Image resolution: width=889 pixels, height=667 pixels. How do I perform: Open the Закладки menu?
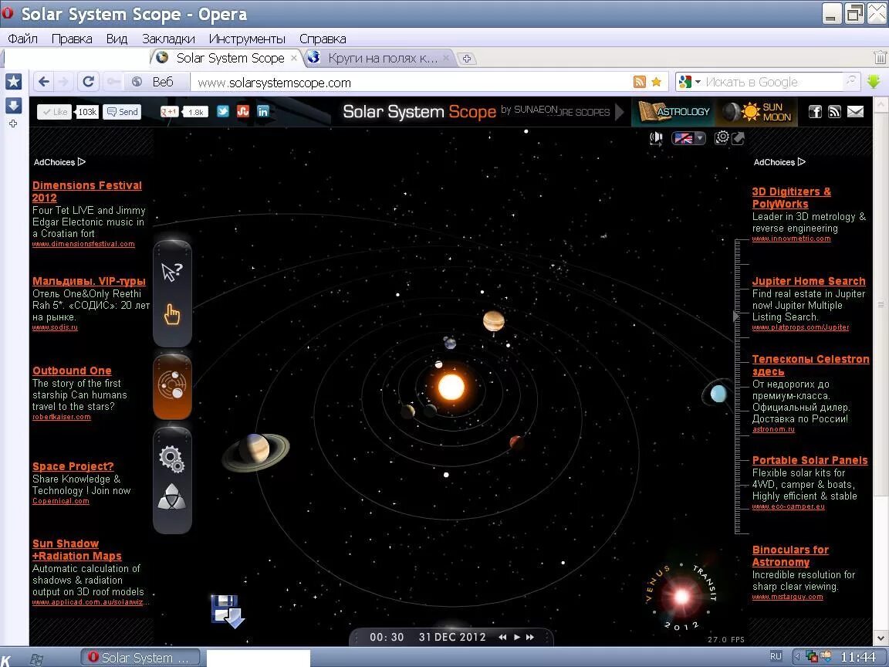coord(168,39)
